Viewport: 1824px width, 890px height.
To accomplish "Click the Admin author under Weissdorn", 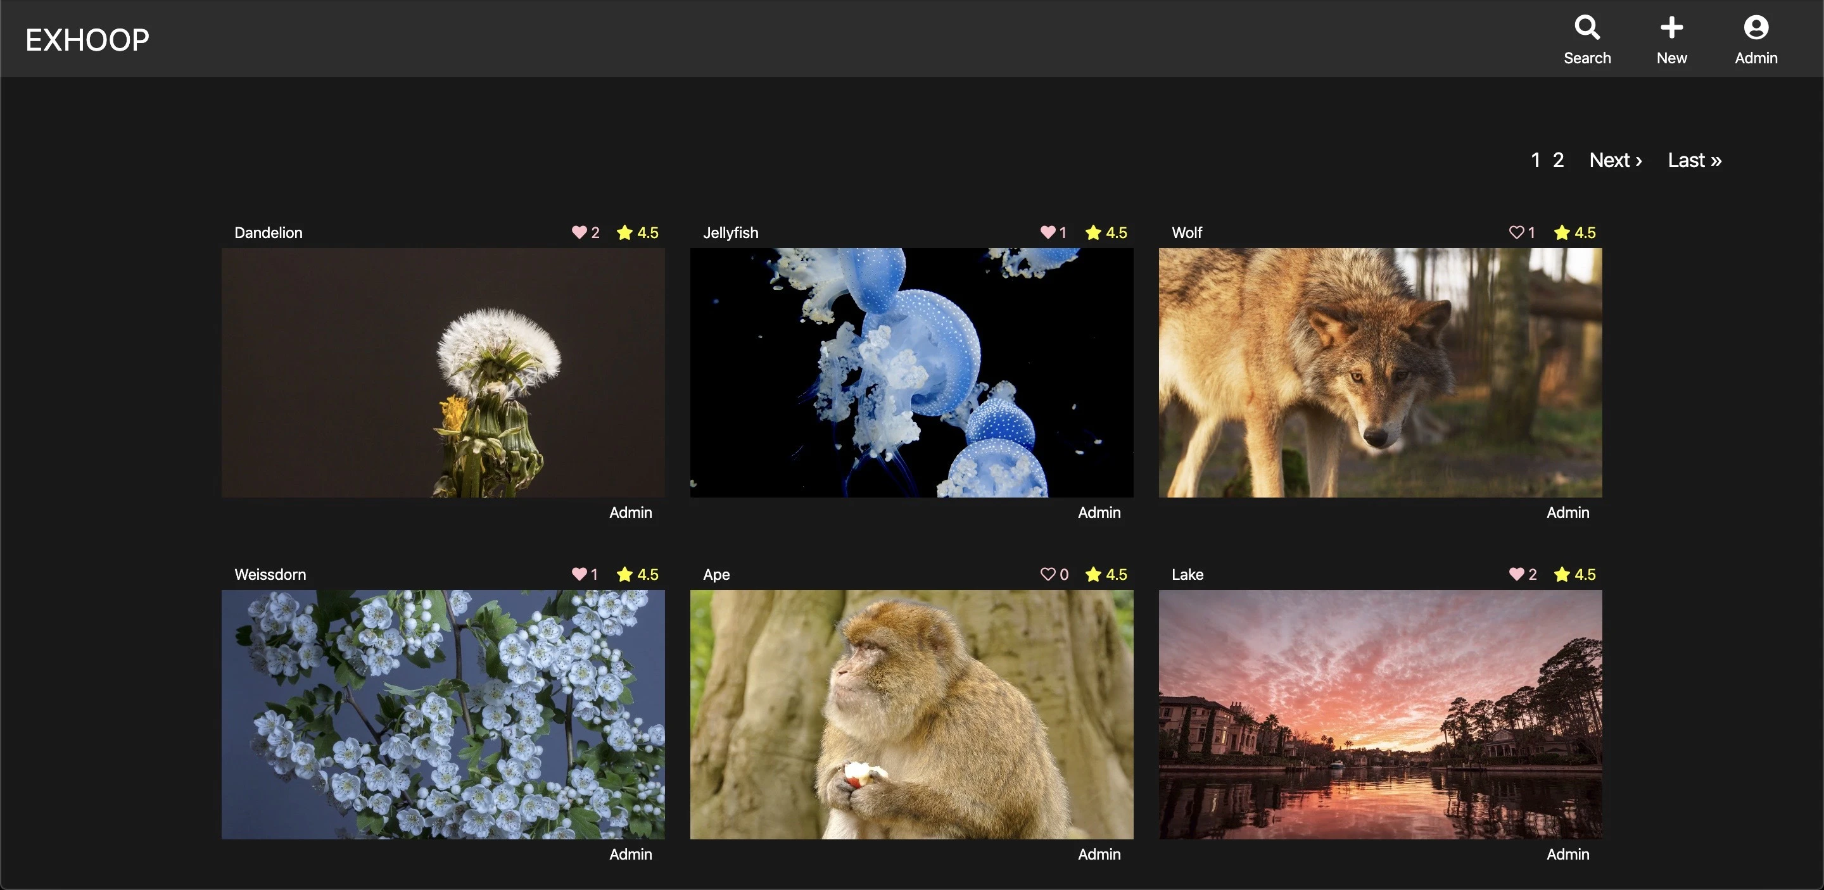I will coord(630,854).
